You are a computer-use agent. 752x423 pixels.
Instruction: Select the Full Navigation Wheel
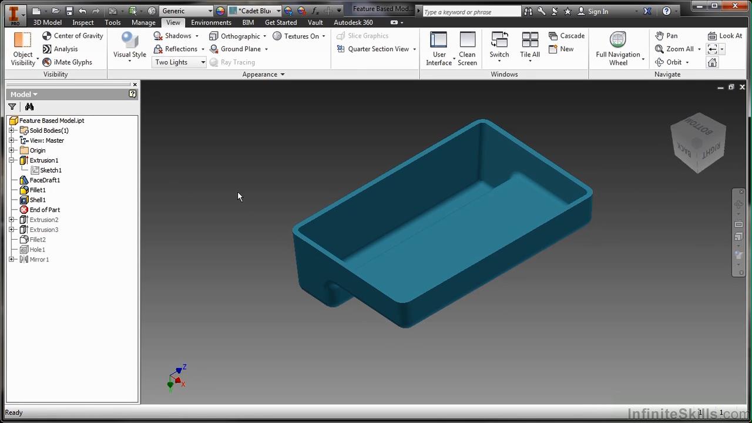617,48
